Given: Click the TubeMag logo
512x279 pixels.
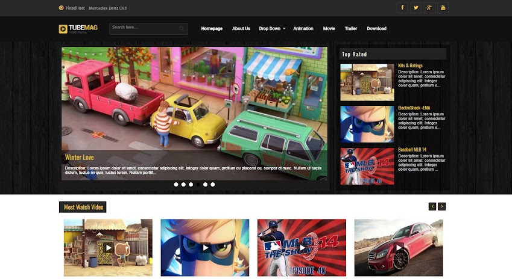Looking at the screenshot, I should 78,29.
